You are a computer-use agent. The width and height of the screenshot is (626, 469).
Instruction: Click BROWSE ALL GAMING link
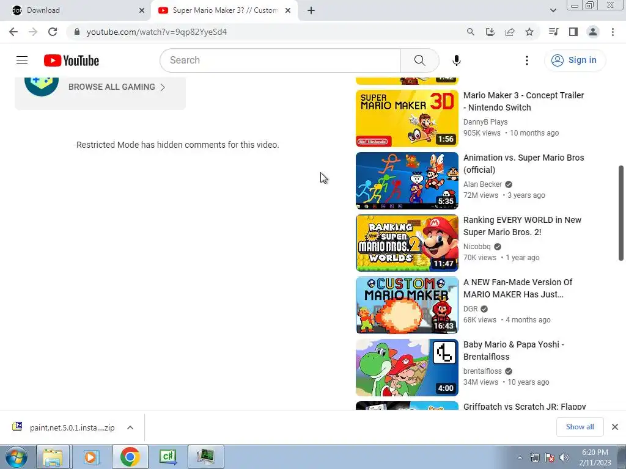coord(112,87)
